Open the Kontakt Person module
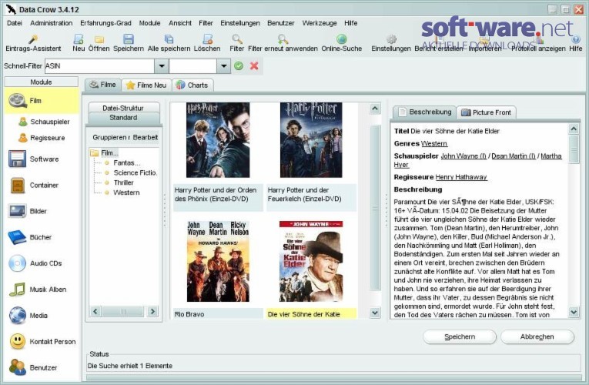589x385 pixels. [x=42, y=341]
